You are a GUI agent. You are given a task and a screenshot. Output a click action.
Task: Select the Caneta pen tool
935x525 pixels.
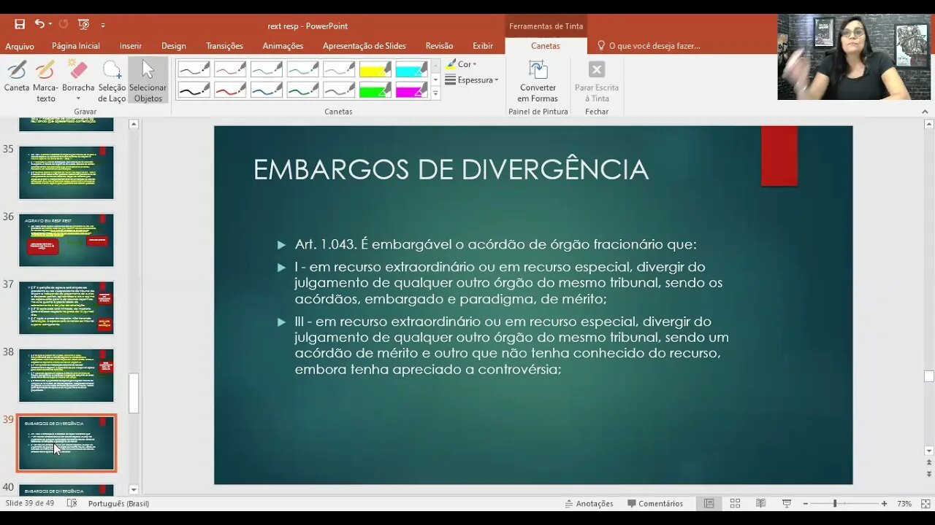17,77
